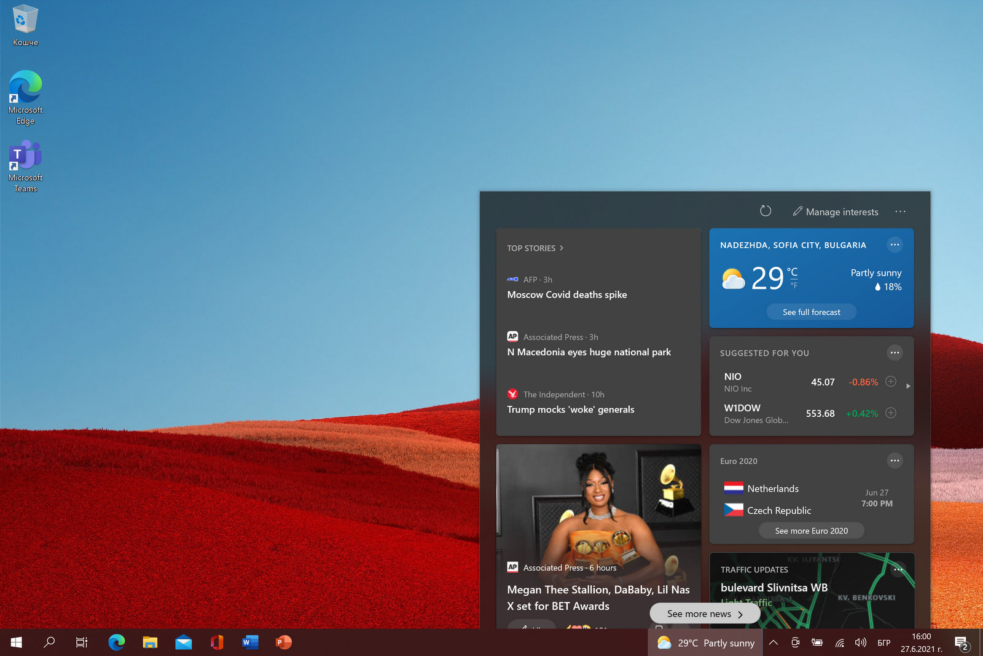Image resolution: width=983 pixels, height=656 pixels.
Task: Expand Top Stories section
Action: click(x=535, y=248)
